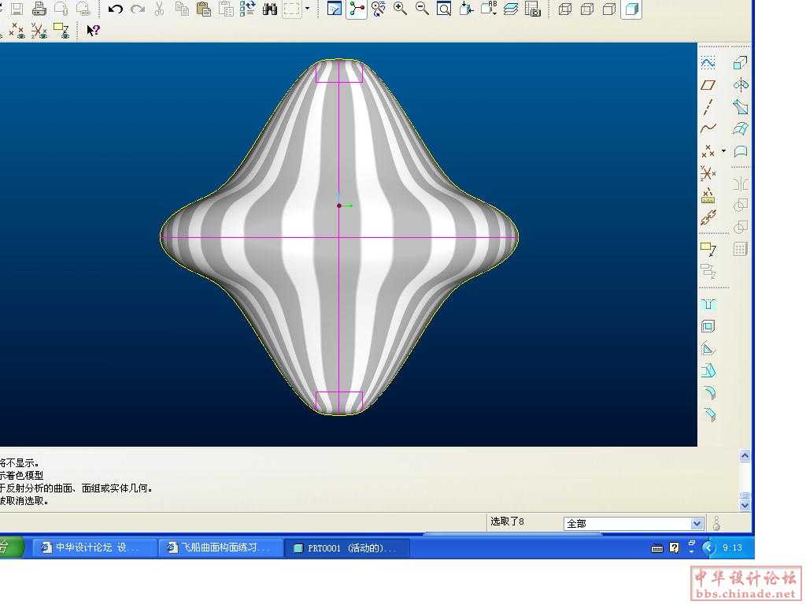Switch to 中华设计论坛 taskbar window

pyautogui.click(x=95, y=548)
